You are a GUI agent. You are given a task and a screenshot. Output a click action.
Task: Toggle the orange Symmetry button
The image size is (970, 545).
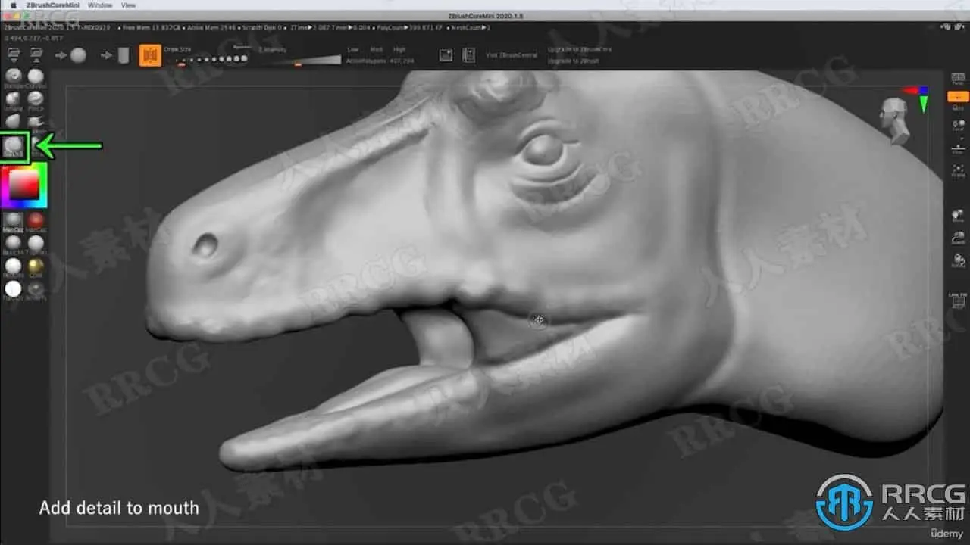(x=150, y=55)
